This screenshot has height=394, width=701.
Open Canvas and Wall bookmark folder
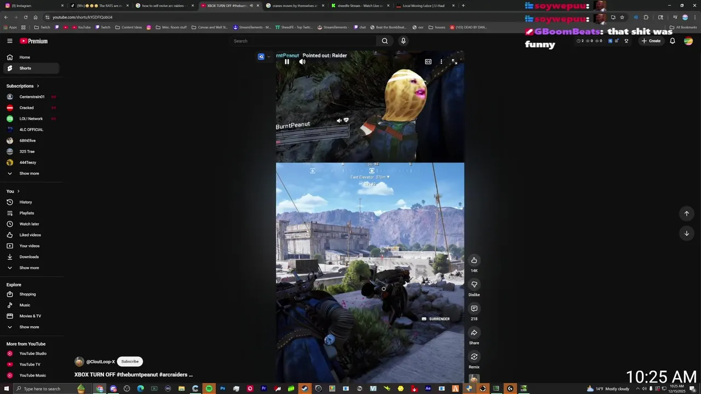coord(209,27)
